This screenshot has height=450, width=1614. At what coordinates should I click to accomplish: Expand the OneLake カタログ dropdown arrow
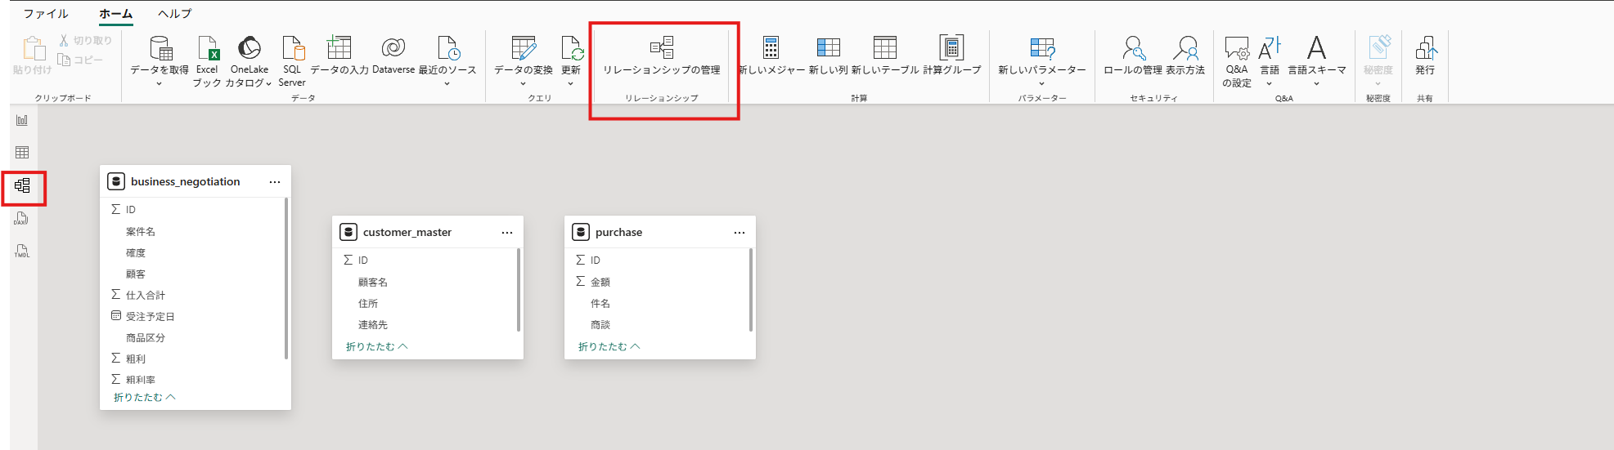(268, 83)
